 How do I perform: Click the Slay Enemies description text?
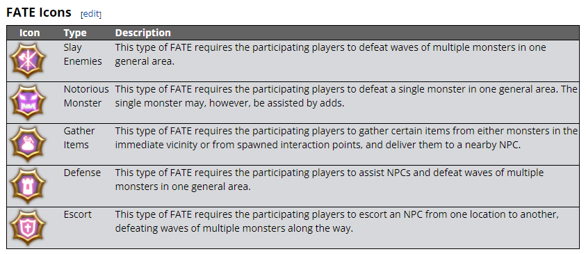[x=330, y=54]
